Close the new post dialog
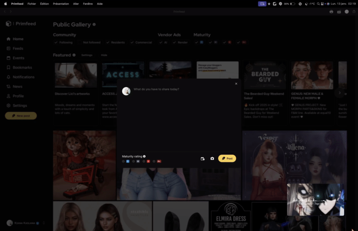Screen dimensions: 358x231 click(236, 84)
